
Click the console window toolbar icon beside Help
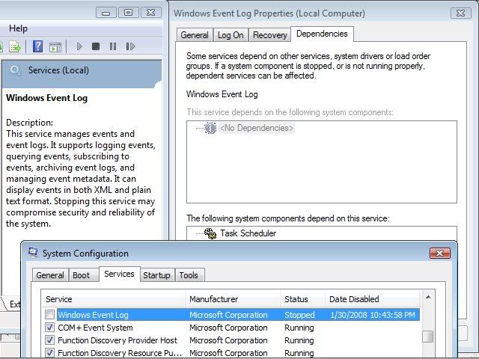point(55,47)
